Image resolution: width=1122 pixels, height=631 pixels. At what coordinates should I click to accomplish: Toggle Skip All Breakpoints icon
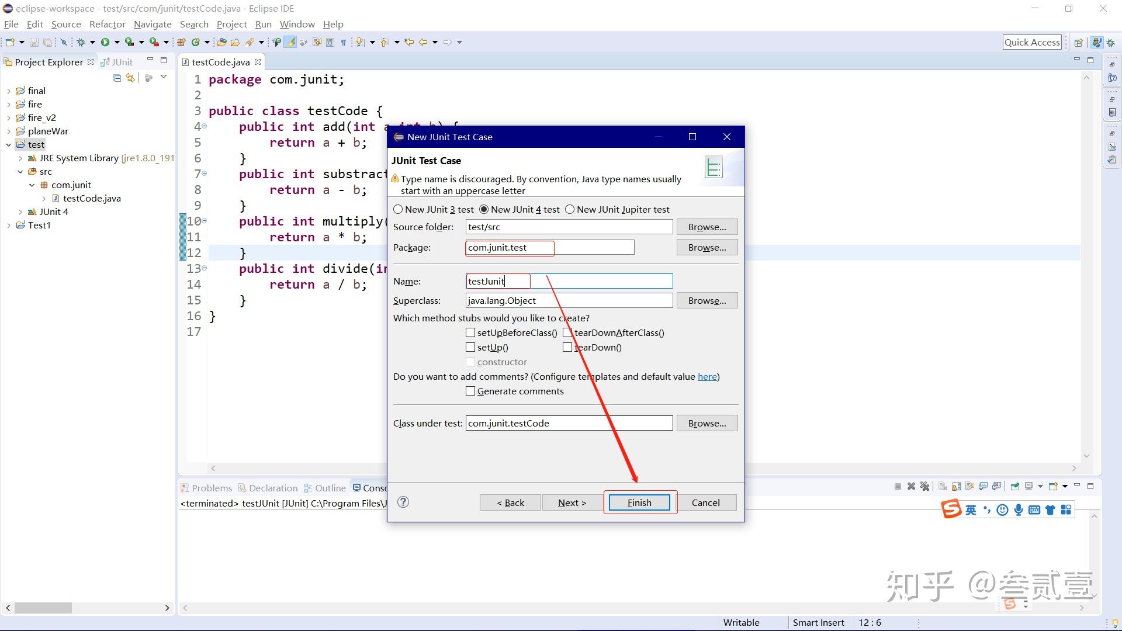point(64,42)
